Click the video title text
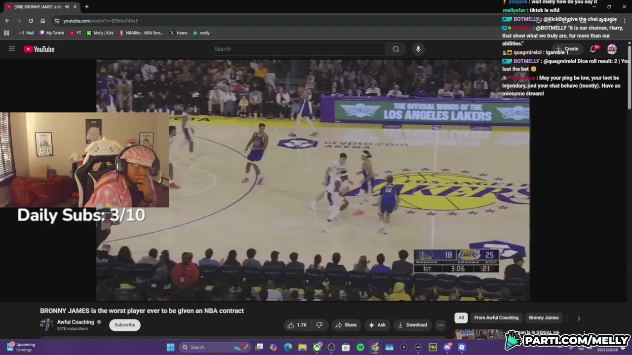This screenshot has height=355, width=632. point(142,311)
